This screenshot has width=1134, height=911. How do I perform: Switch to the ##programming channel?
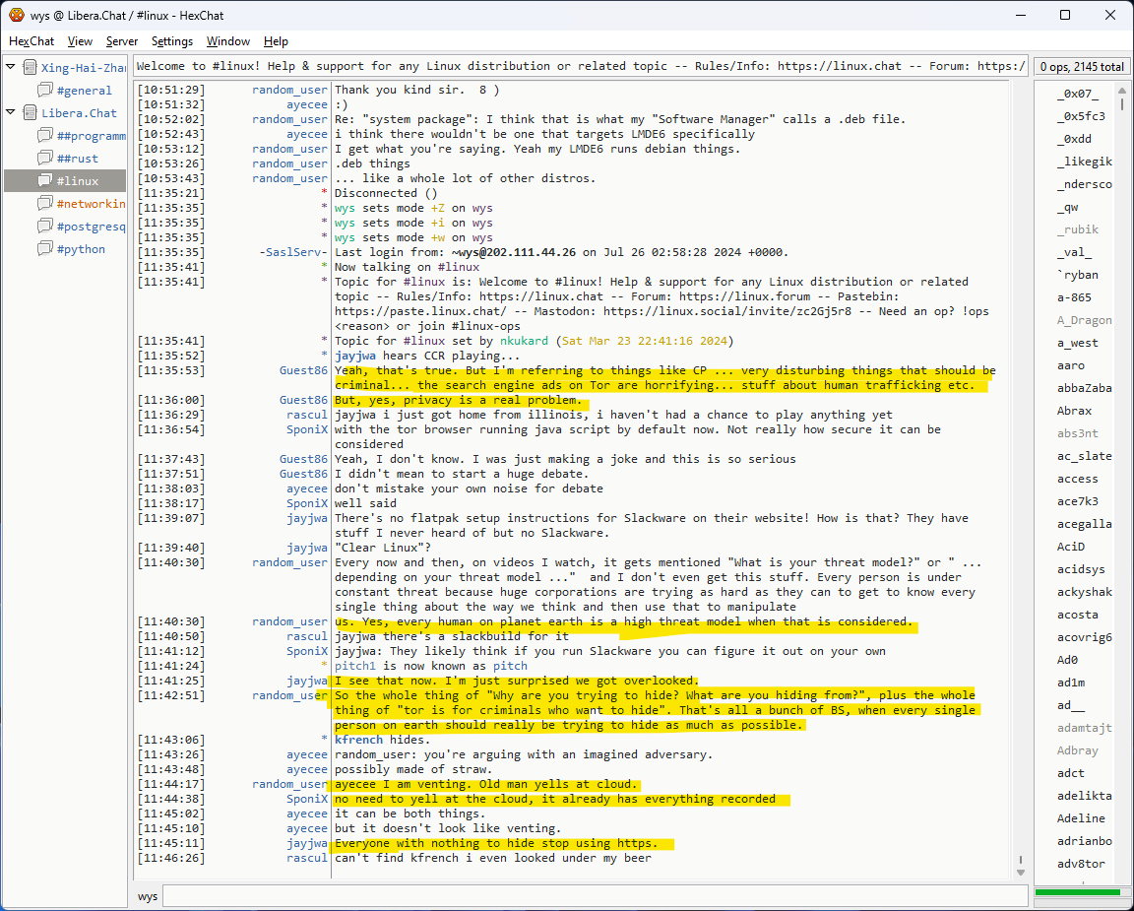[x=91, y=136]
